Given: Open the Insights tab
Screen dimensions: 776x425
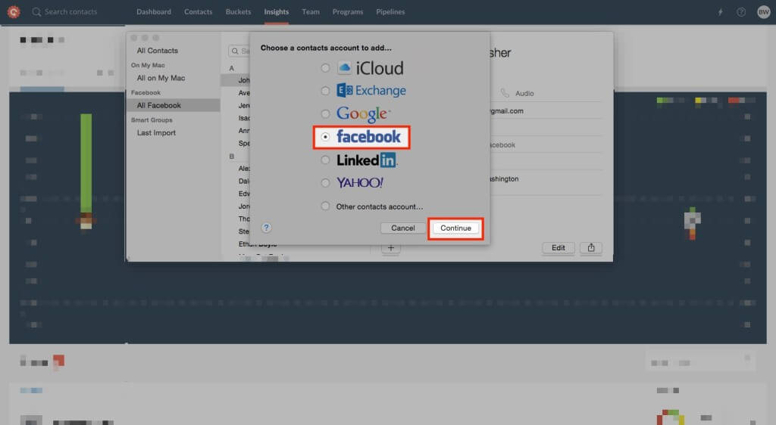Looking at the screenshot, I should [276, 12].
